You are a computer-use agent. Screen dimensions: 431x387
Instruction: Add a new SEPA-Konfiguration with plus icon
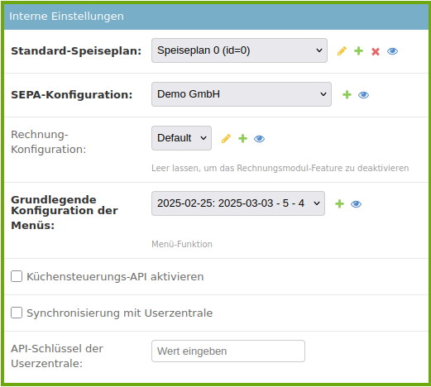click(x=347, y=95)
